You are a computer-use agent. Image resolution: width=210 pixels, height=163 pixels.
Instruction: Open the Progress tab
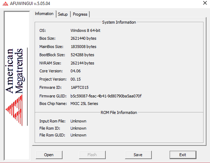click(x=80, y=14)
